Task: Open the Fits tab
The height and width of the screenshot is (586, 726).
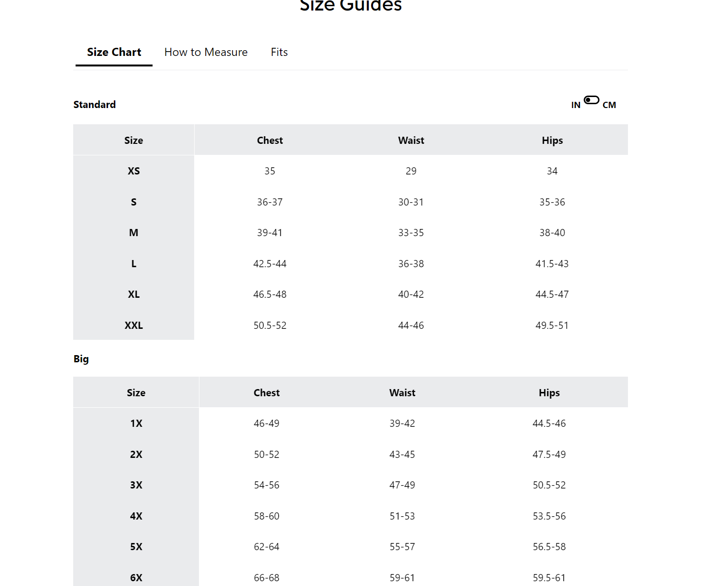Action: 279,52
